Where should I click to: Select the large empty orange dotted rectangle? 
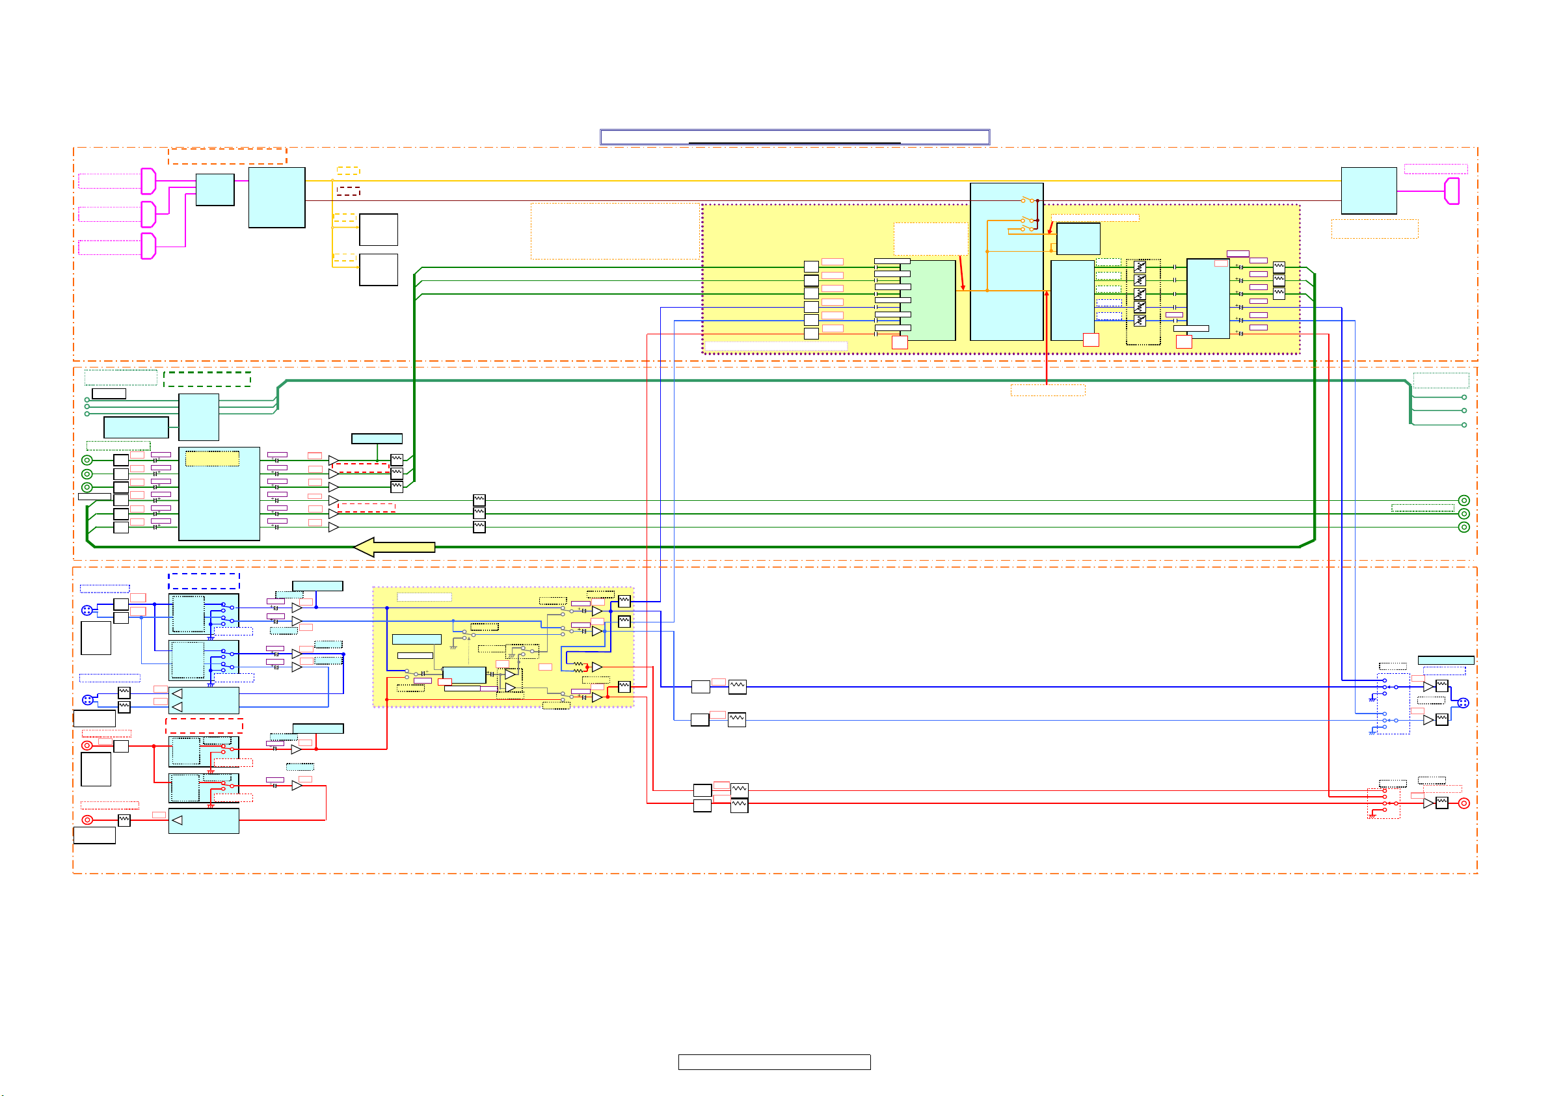pyautogui.click(x=614, y=231)
